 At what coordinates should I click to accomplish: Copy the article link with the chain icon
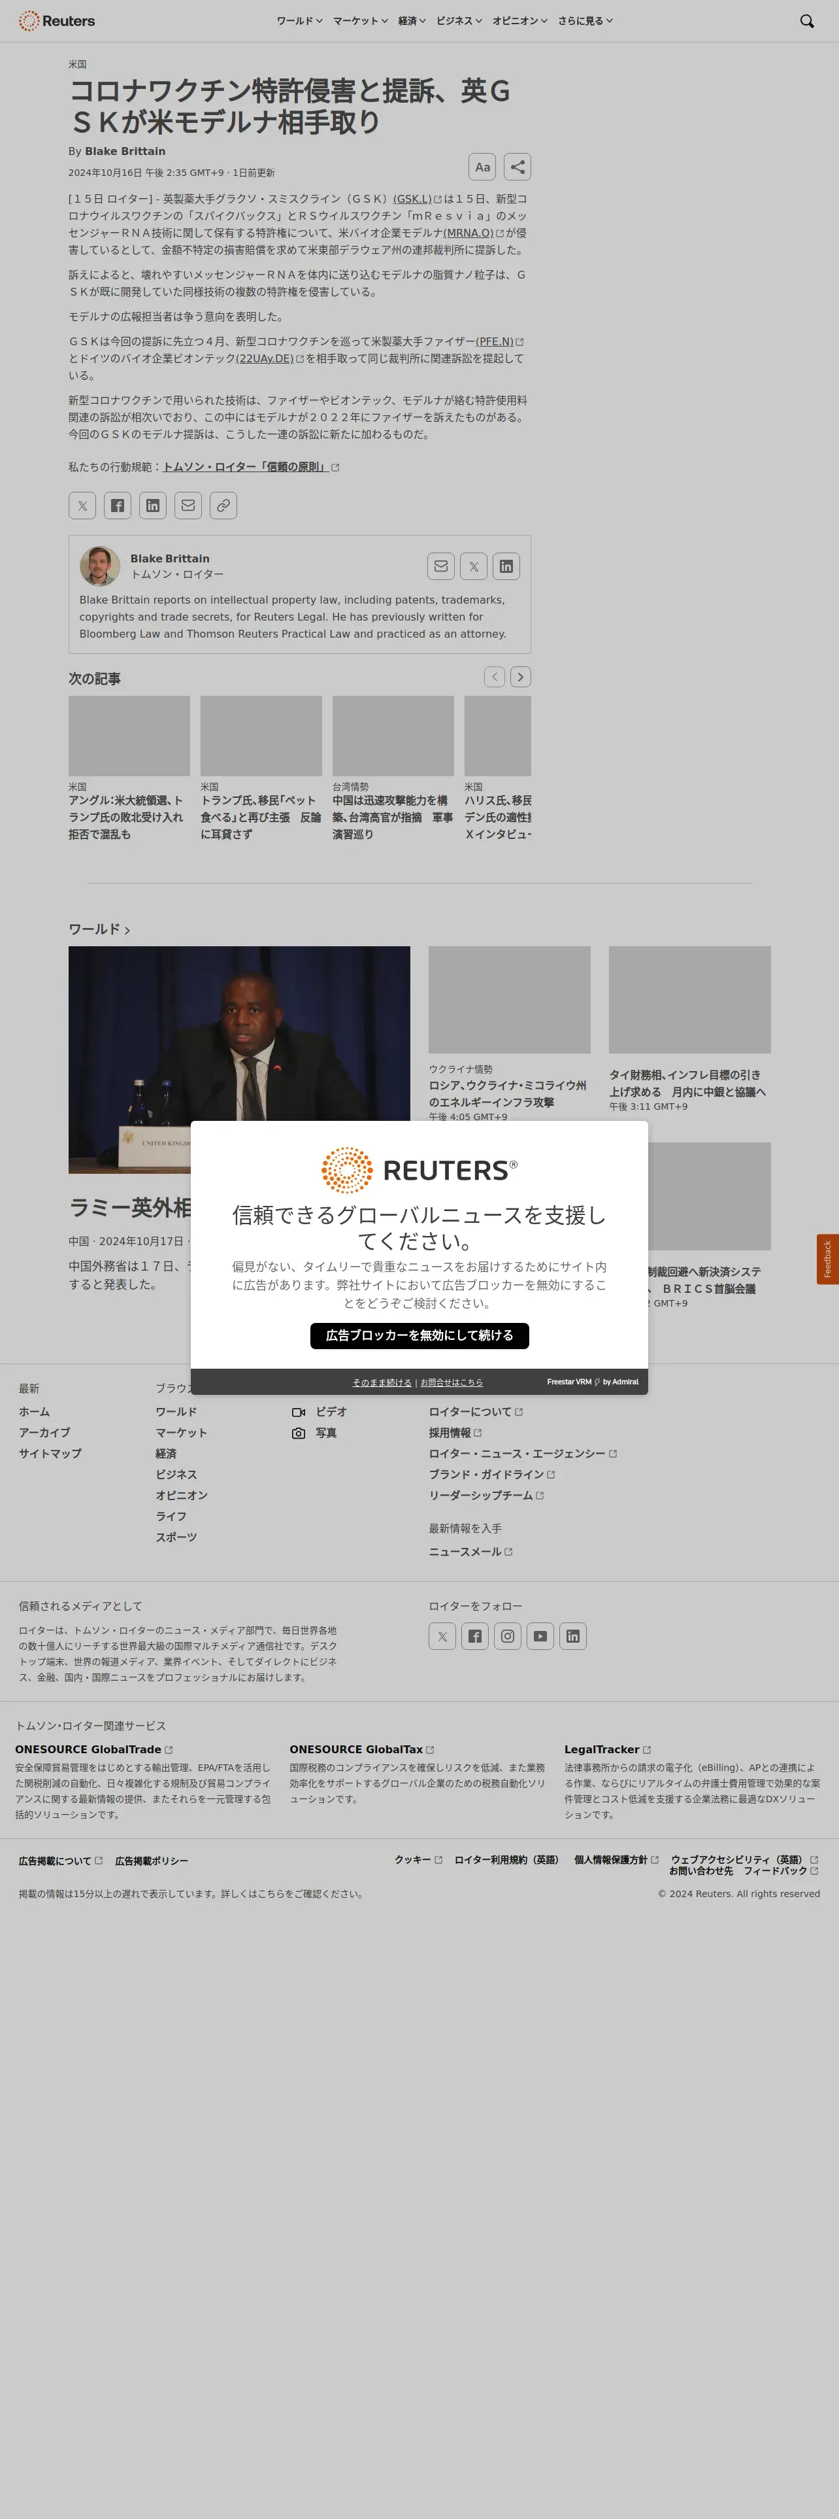[223, 506]
